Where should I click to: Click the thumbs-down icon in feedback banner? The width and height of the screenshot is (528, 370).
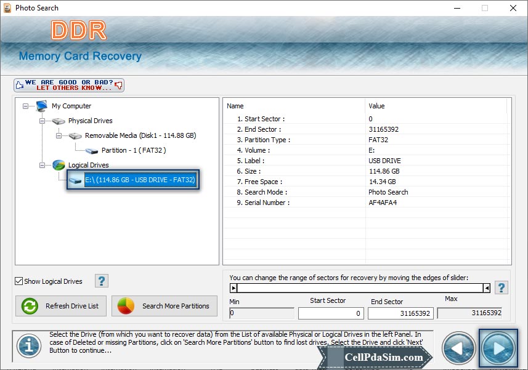coord(118,85)
